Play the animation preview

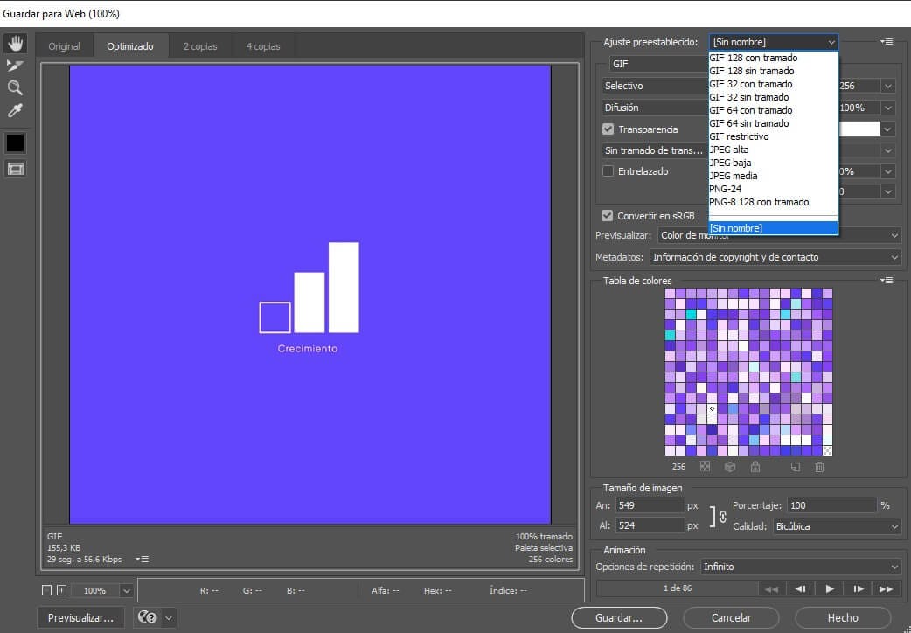pos(829,588)
